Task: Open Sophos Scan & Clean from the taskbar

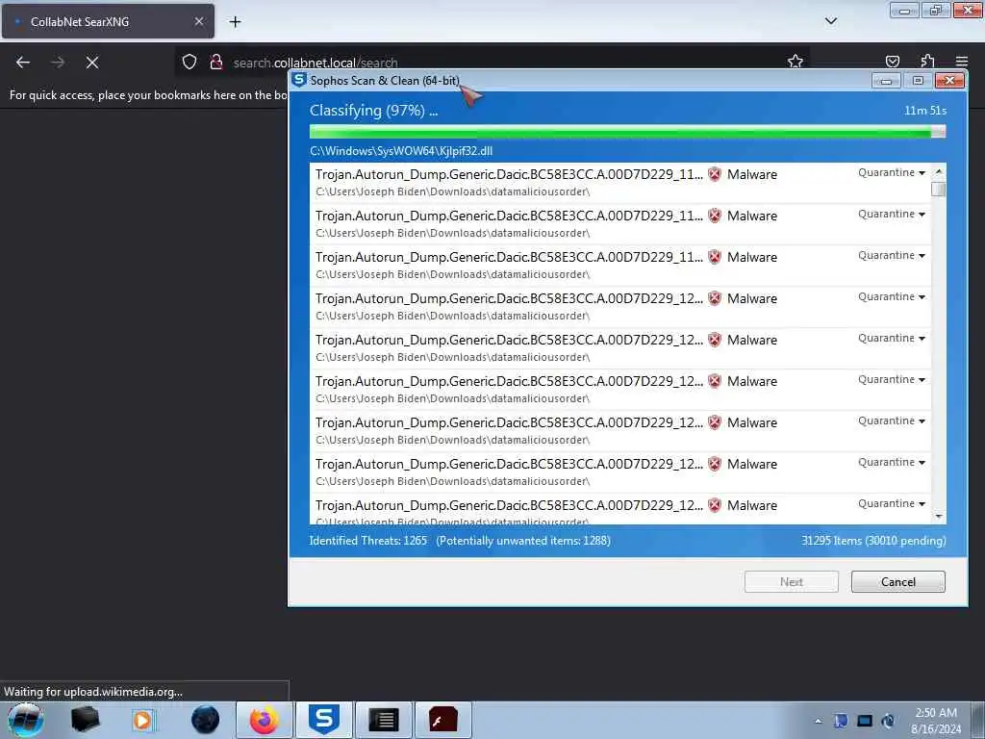Action: (x=324, y=720)
